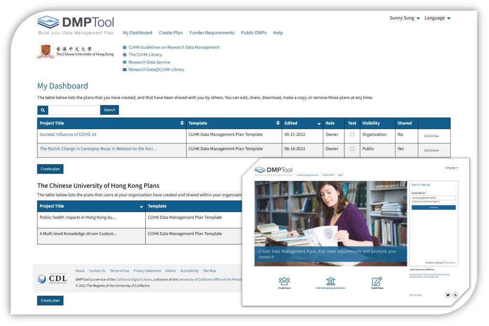This screenshot has width=489, height=326.
Task: Open the Accessibility footer link
Action: pyautogui.click(x=189, y=271)
